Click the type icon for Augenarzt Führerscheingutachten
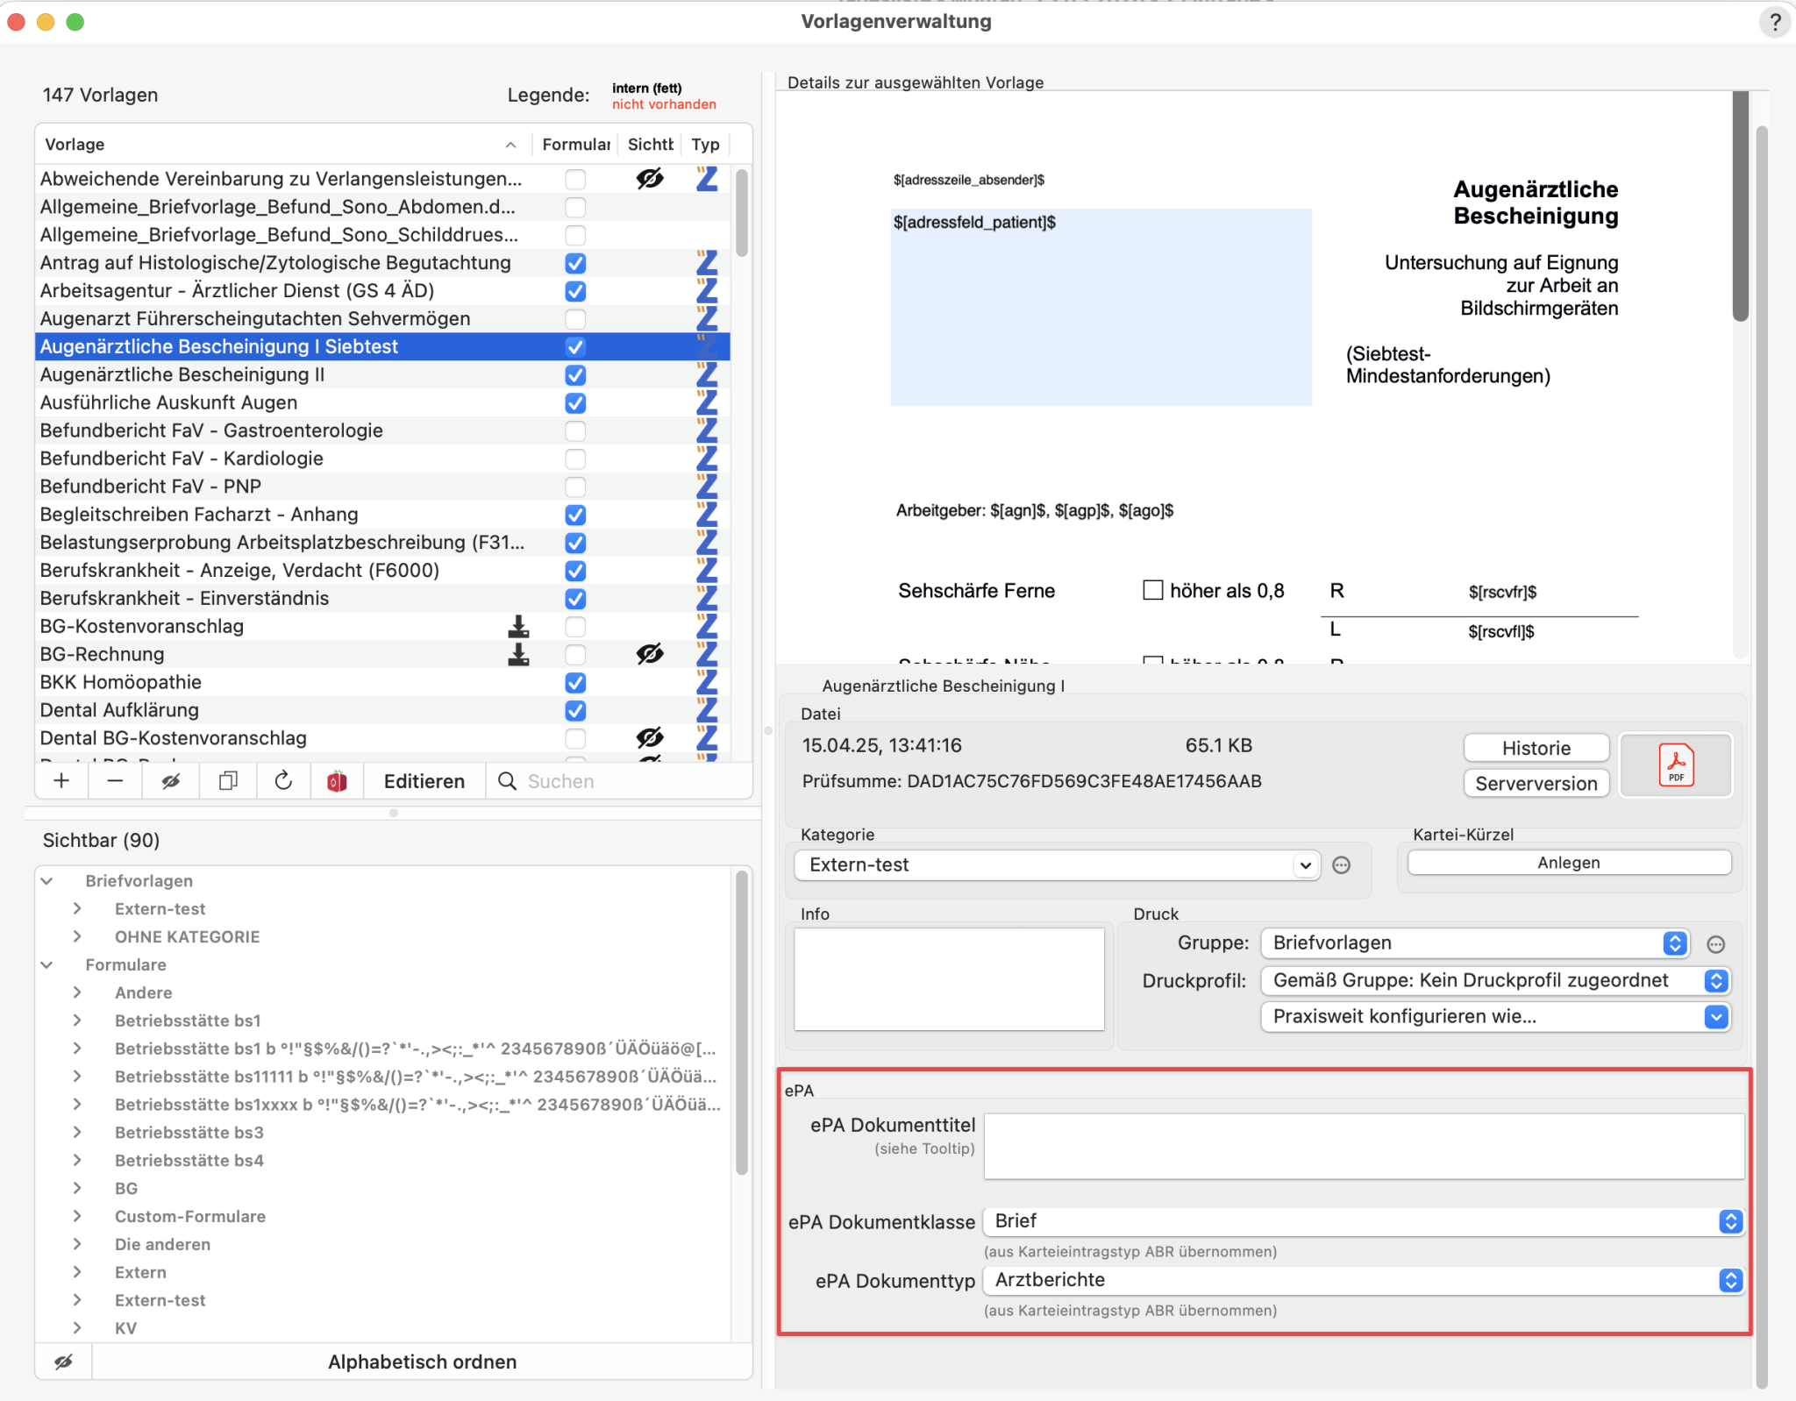Viewport: 1796px width, 1401px height. [707, 319]
